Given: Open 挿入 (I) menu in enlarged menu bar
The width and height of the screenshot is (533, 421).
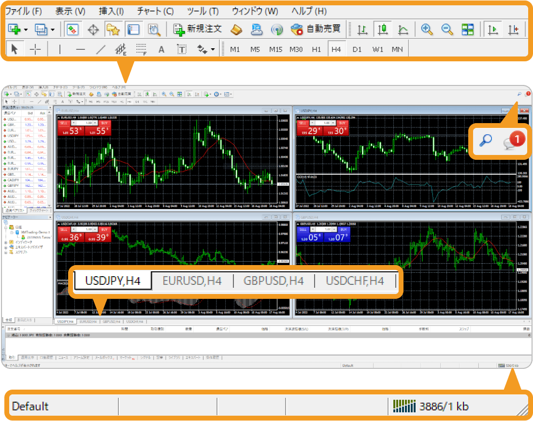Looking at the screenshot, I should click(111, 11).
